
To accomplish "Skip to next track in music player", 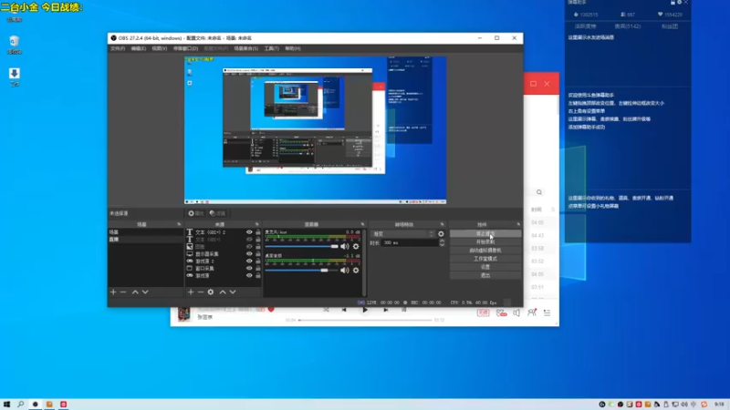I will click(385, 310).
